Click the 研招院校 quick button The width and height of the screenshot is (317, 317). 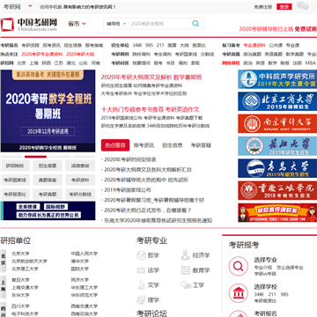click(x=15, y=166)
